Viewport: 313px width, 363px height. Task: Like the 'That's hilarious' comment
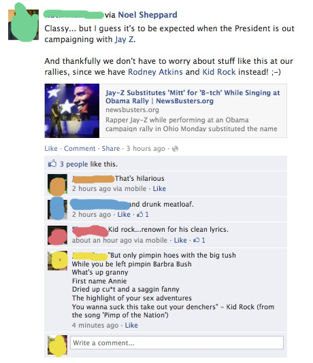tap(159, 189)
